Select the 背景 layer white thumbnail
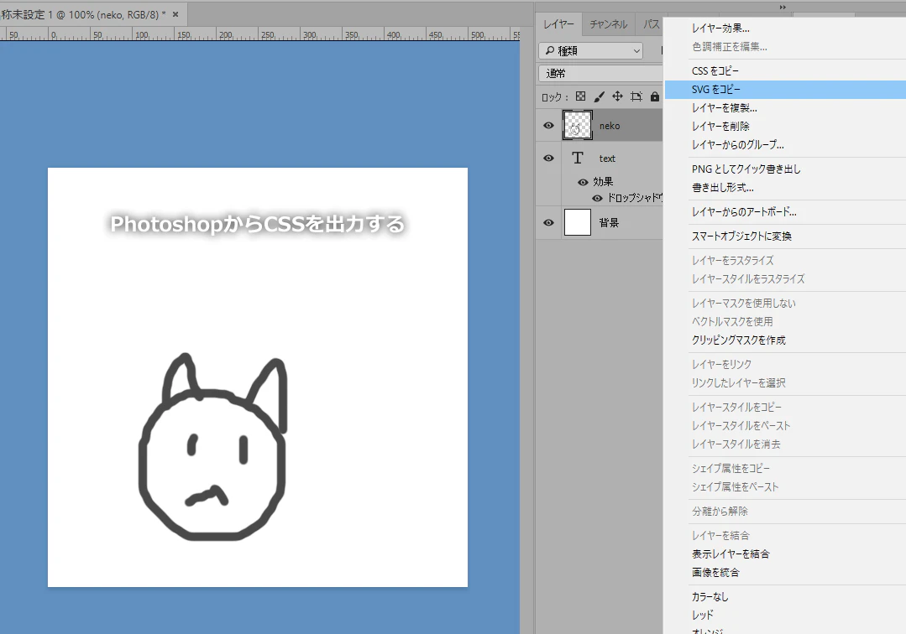 click(577, 223)
